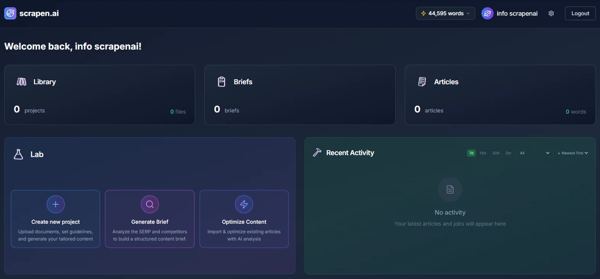The image size is (600, 279).
Task: Select the 14d activity range
Action: tap(483, 153)
